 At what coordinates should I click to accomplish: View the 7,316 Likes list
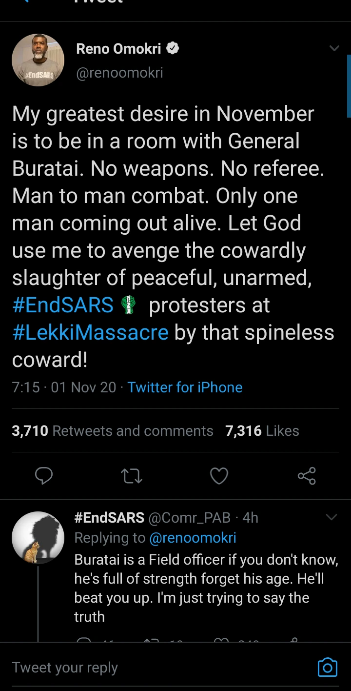point(262,431)
